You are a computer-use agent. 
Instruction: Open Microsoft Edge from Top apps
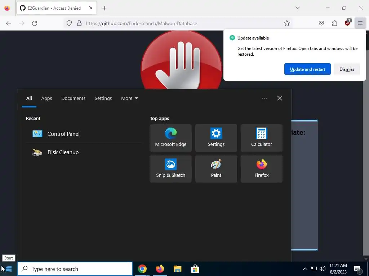coord(170,138)
